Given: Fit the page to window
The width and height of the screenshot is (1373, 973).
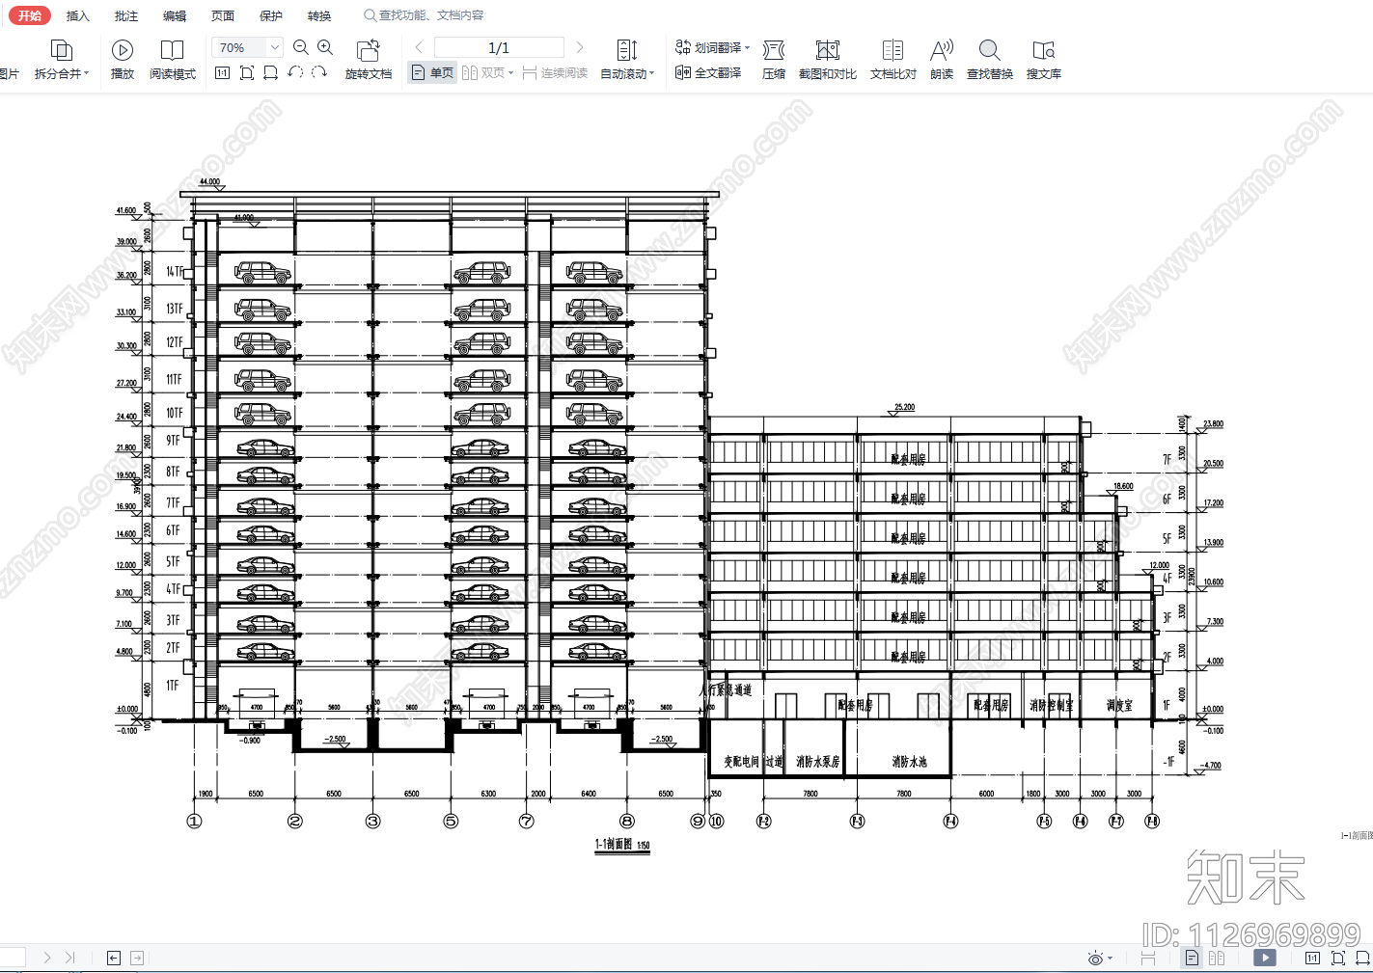Looking at the screenshot, I should [247, 72].
